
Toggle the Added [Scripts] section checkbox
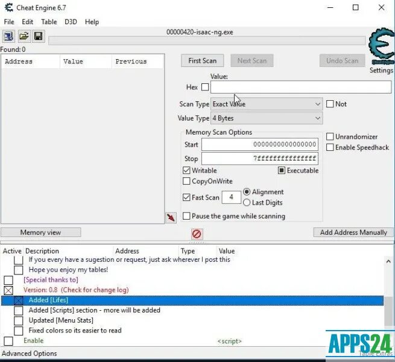pyautogui.click(x=18, y=311)
